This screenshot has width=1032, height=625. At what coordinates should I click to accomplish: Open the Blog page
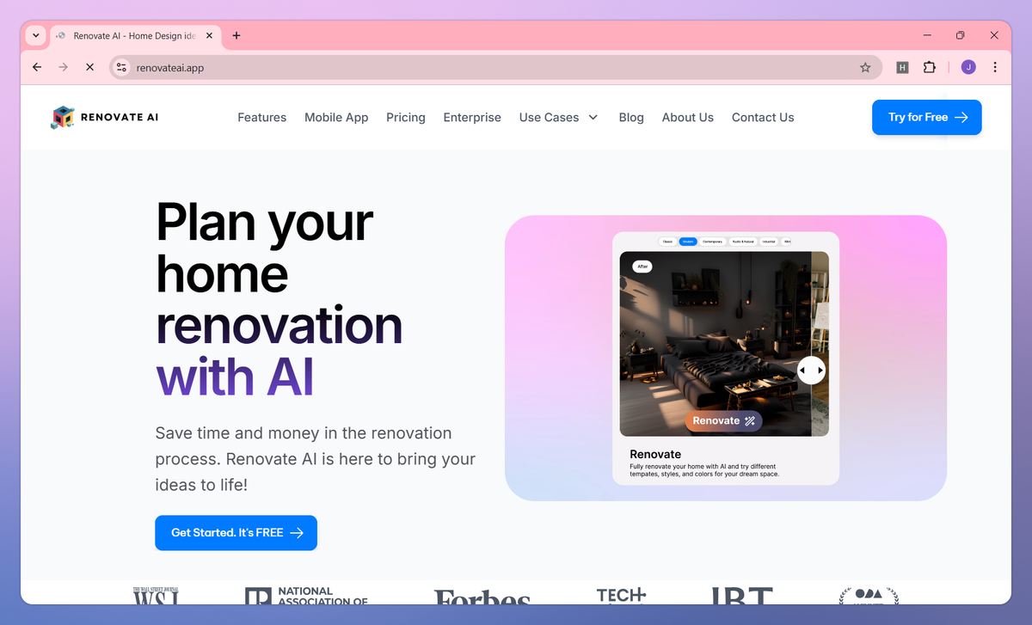point(631,118)
